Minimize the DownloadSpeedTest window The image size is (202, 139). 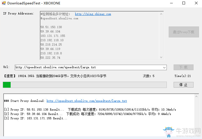point(171,3)
